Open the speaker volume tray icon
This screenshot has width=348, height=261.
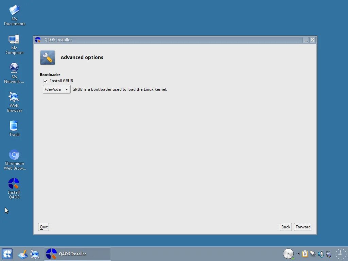pyautogui.click(x=321, y=254)
